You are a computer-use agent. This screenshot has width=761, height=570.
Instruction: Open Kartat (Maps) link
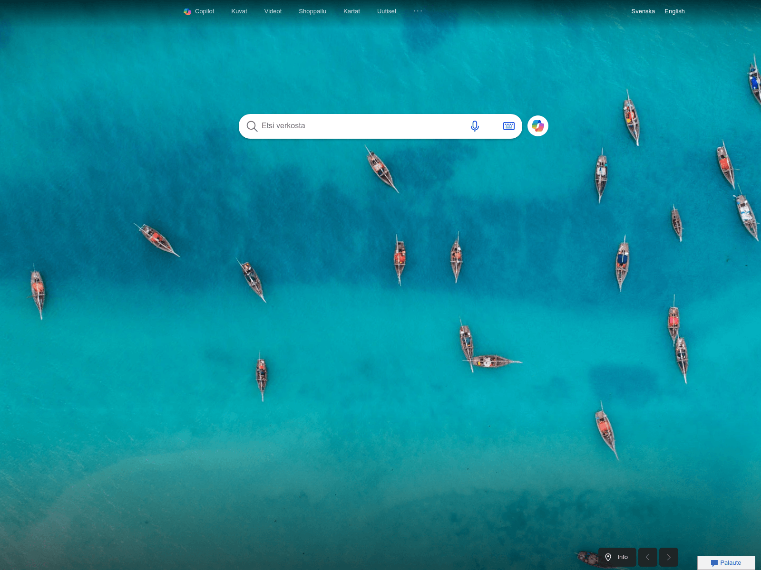pyautogui.click(x=351, y=11)
